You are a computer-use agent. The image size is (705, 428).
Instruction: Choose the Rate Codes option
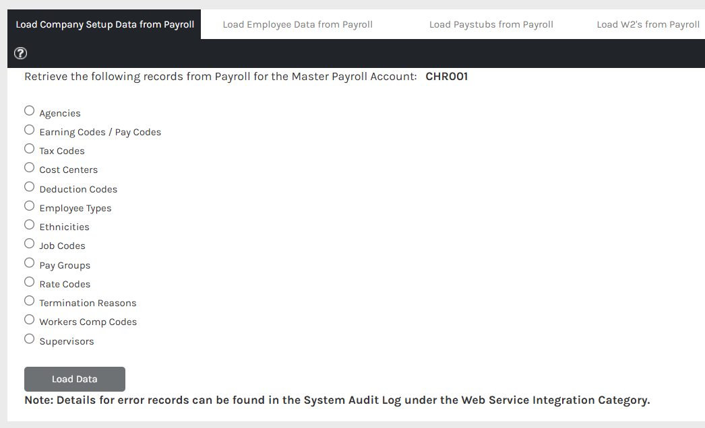click(29, 281)
